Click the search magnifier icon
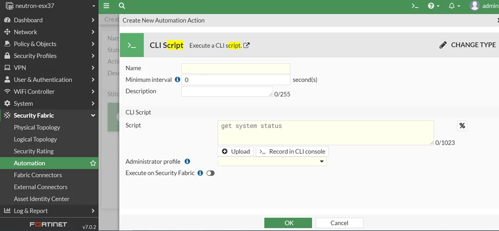The height and width of the screenshot is (231, 499). click(x=122, y=6)
